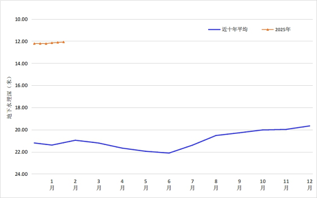Click the 地下水埋深（米） axis title
Screen dimensions: 317x198
tap(10, 97)
